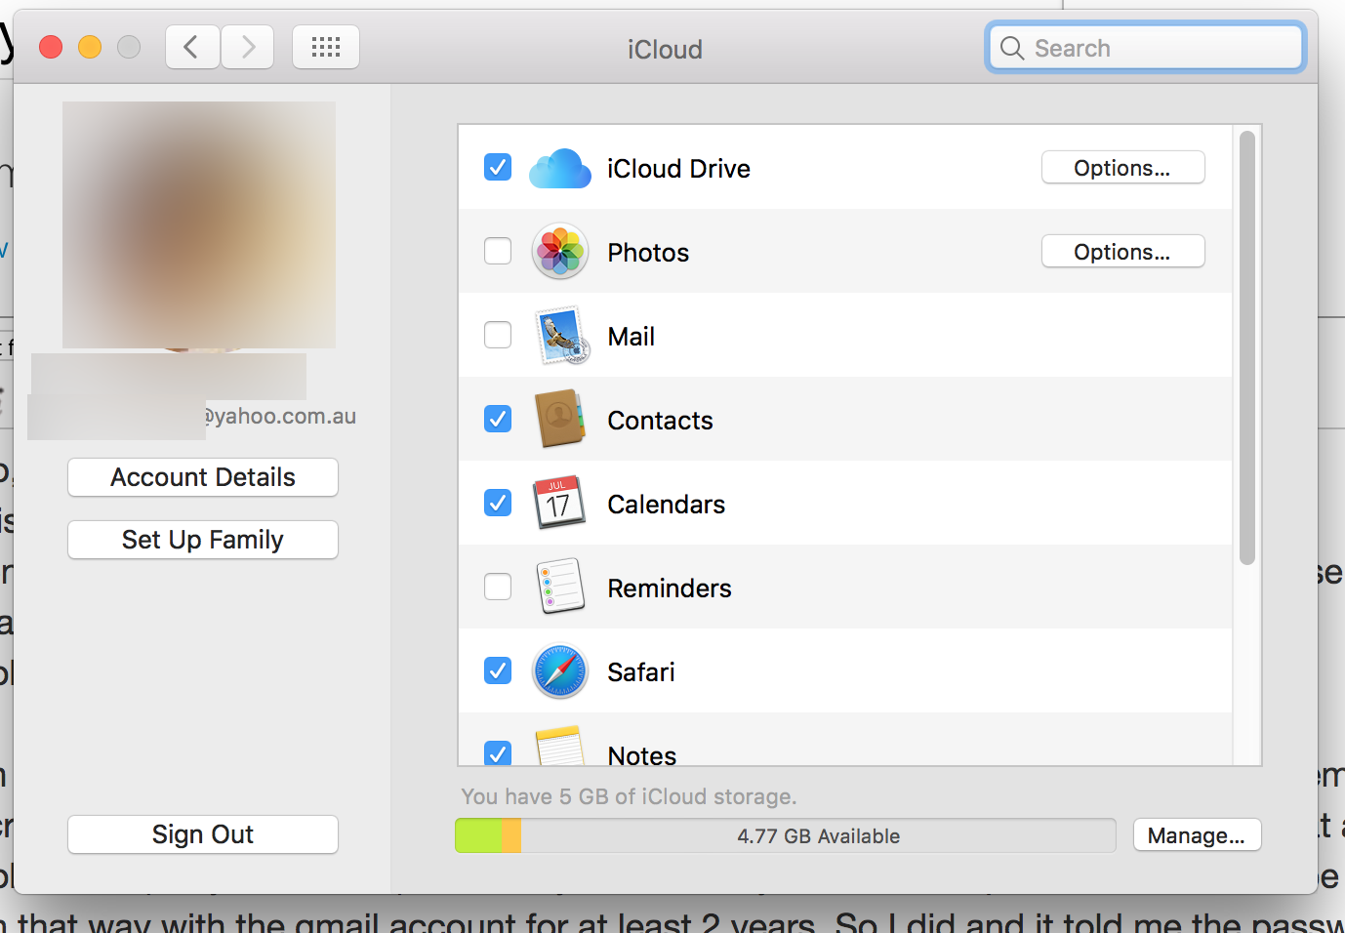Image resolution: width=1345 pixels, height=933 pixels.
Task: Click the Photos pinwheel icon
Action: tap(560, 252)
